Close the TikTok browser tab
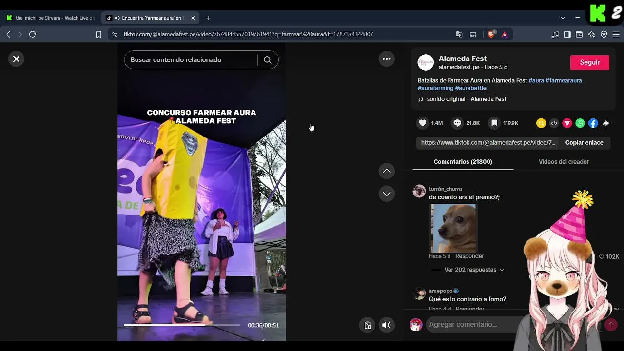This screenshot has height=351, width=624. point(193,18)
